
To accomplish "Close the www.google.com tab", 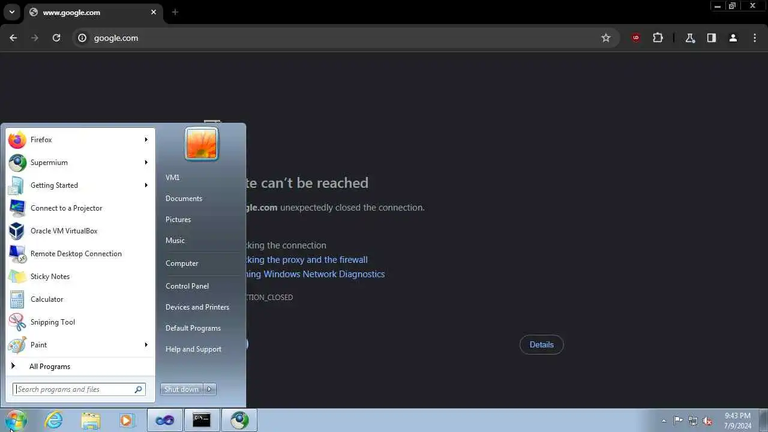I will (154, 12).
